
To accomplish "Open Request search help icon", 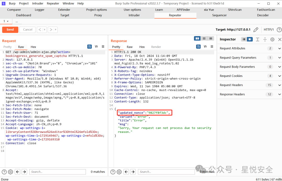I will pyautogui.click(x=4, y=172).
